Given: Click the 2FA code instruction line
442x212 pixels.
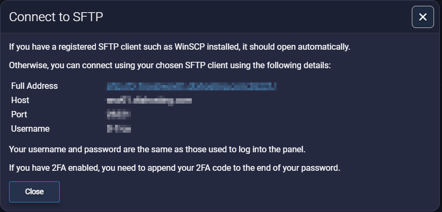Looking at the screenshot, I should coord(174,168).
